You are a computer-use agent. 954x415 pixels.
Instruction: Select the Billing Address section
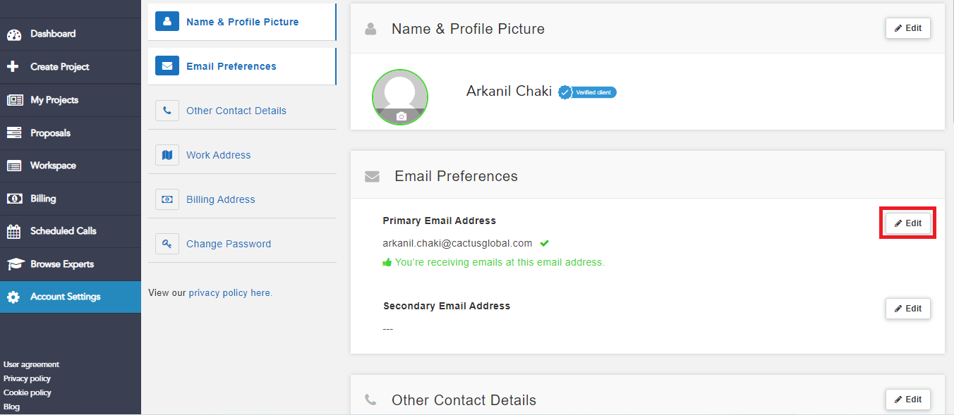pos(220,199)
